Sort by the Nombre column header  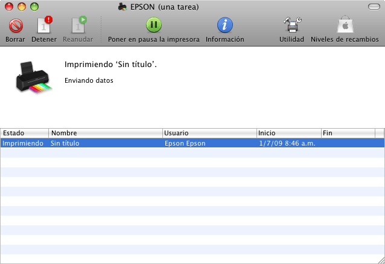click(x=106, y=133)
